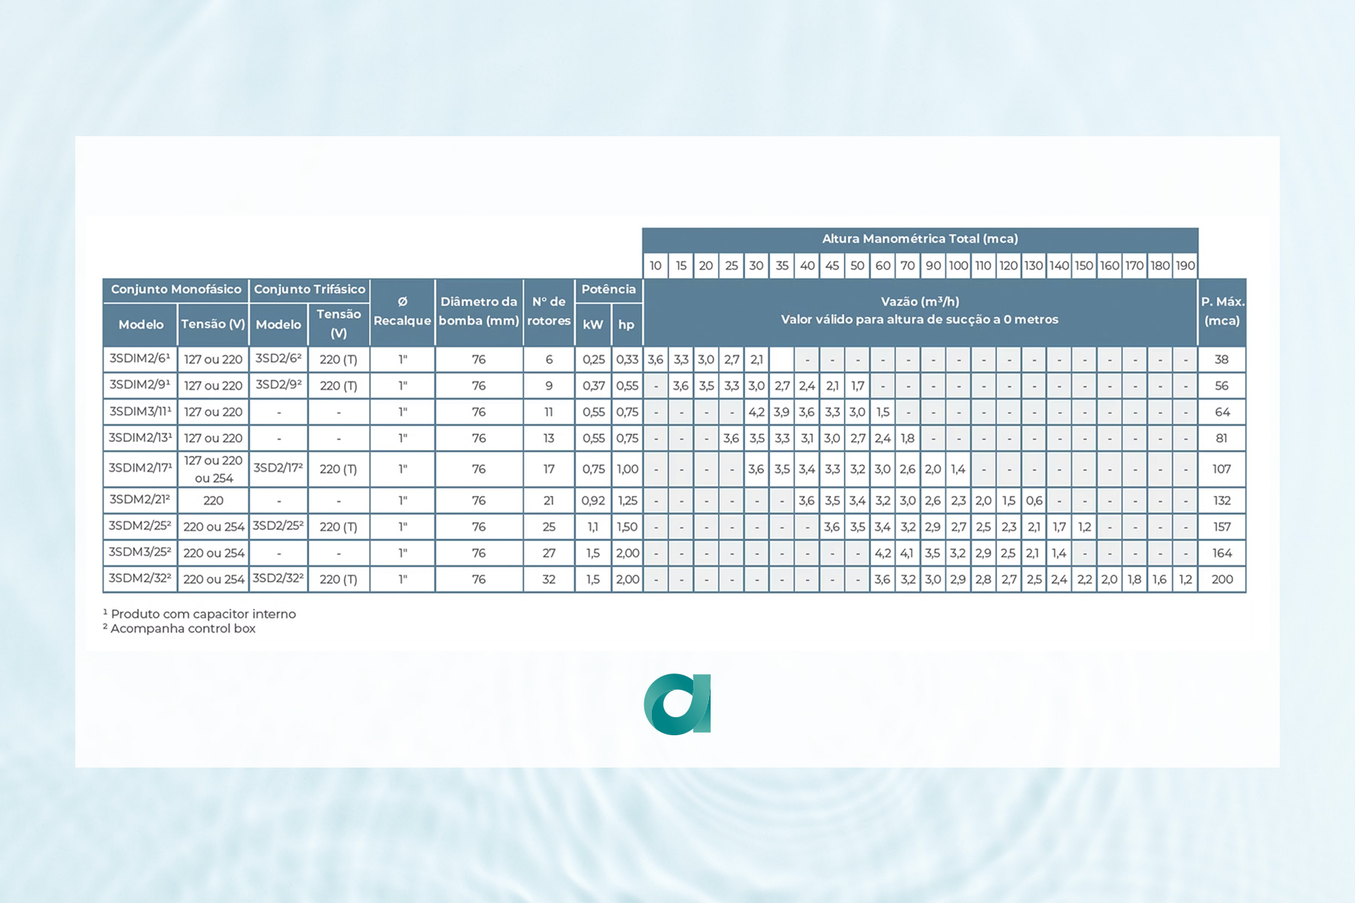This screenshot has height=903, width=1355.
Task: Select the Nº de rotores header
Action: (549, 312)
